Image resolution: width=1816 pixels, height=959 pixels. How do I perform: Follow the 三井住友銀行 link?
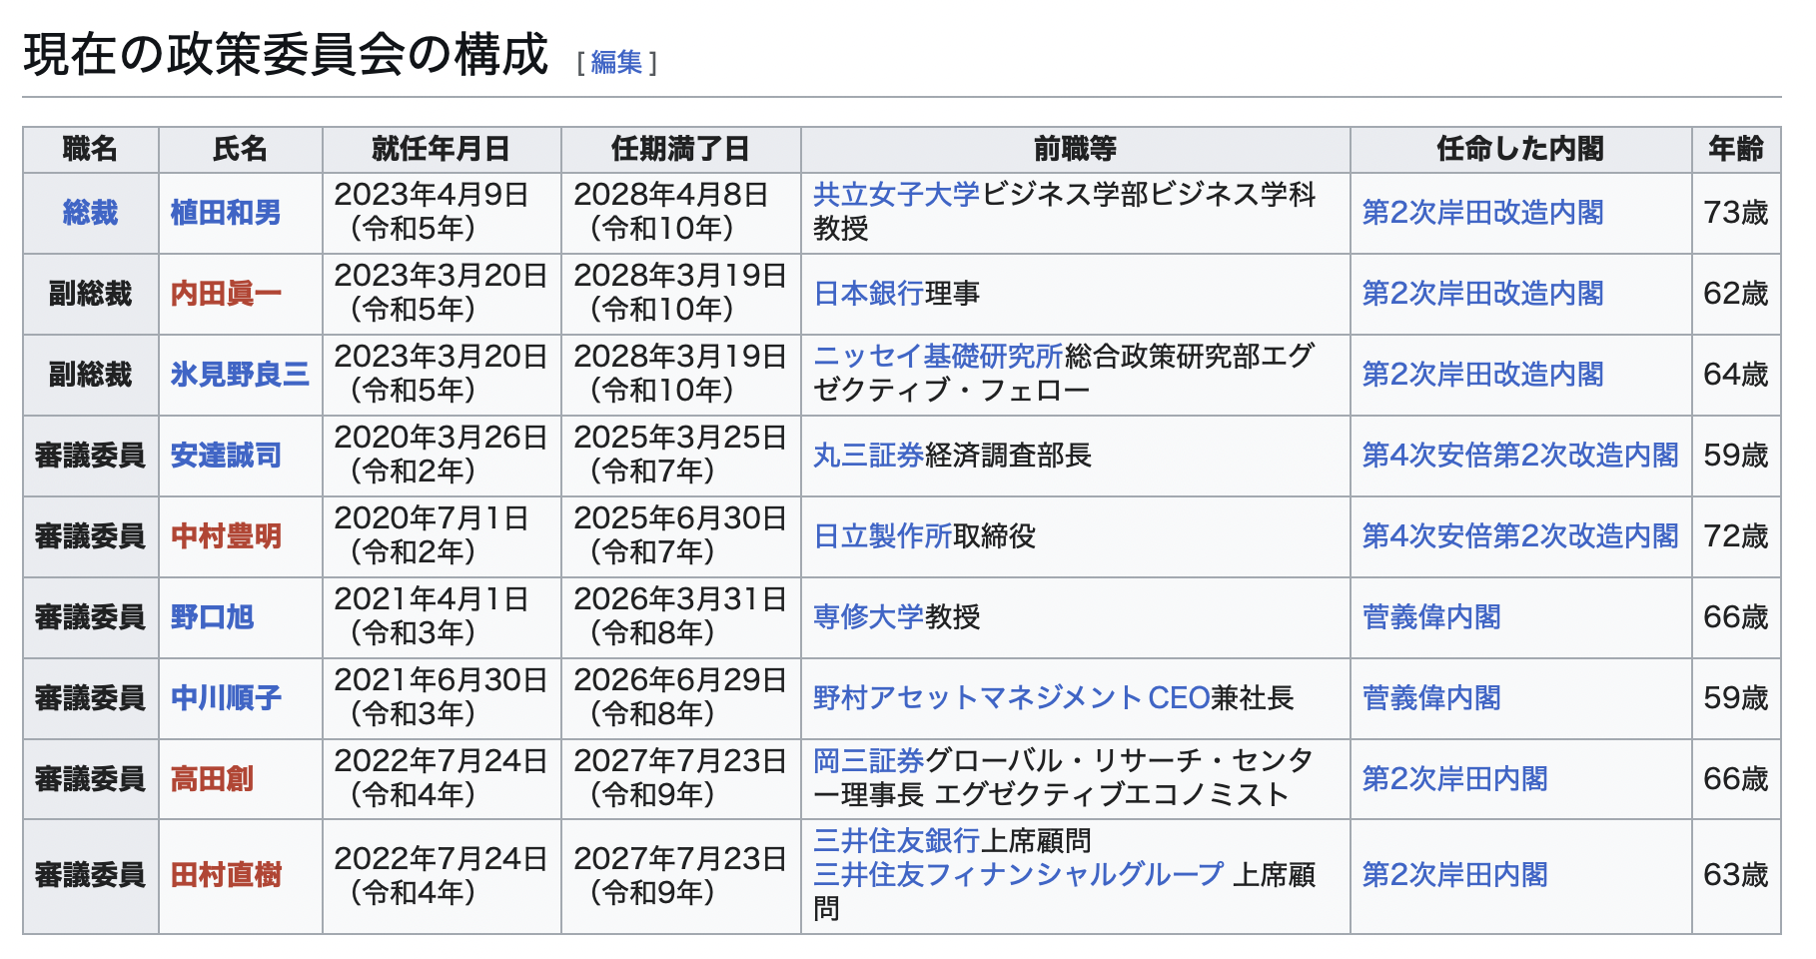click(x=896, y=841)
